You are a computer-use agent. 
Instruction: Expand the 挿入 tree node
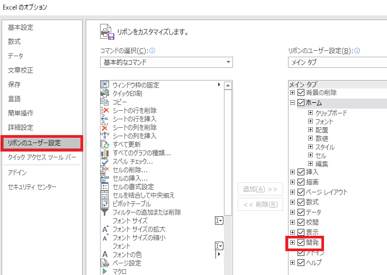pyautogui.click(x=292, y=172)
